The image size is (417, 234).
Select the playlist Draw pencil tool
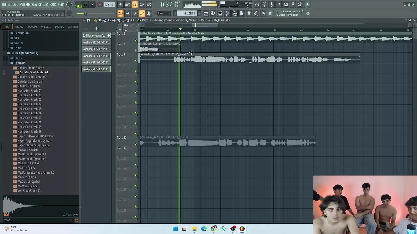pos(95,20)
